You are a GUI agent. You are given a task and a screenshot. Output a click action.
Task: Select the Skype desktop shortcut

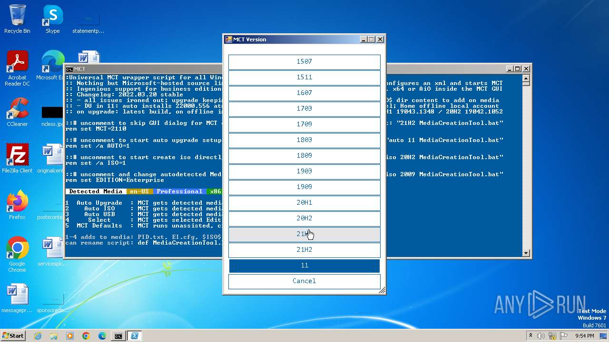coord(53,19)
